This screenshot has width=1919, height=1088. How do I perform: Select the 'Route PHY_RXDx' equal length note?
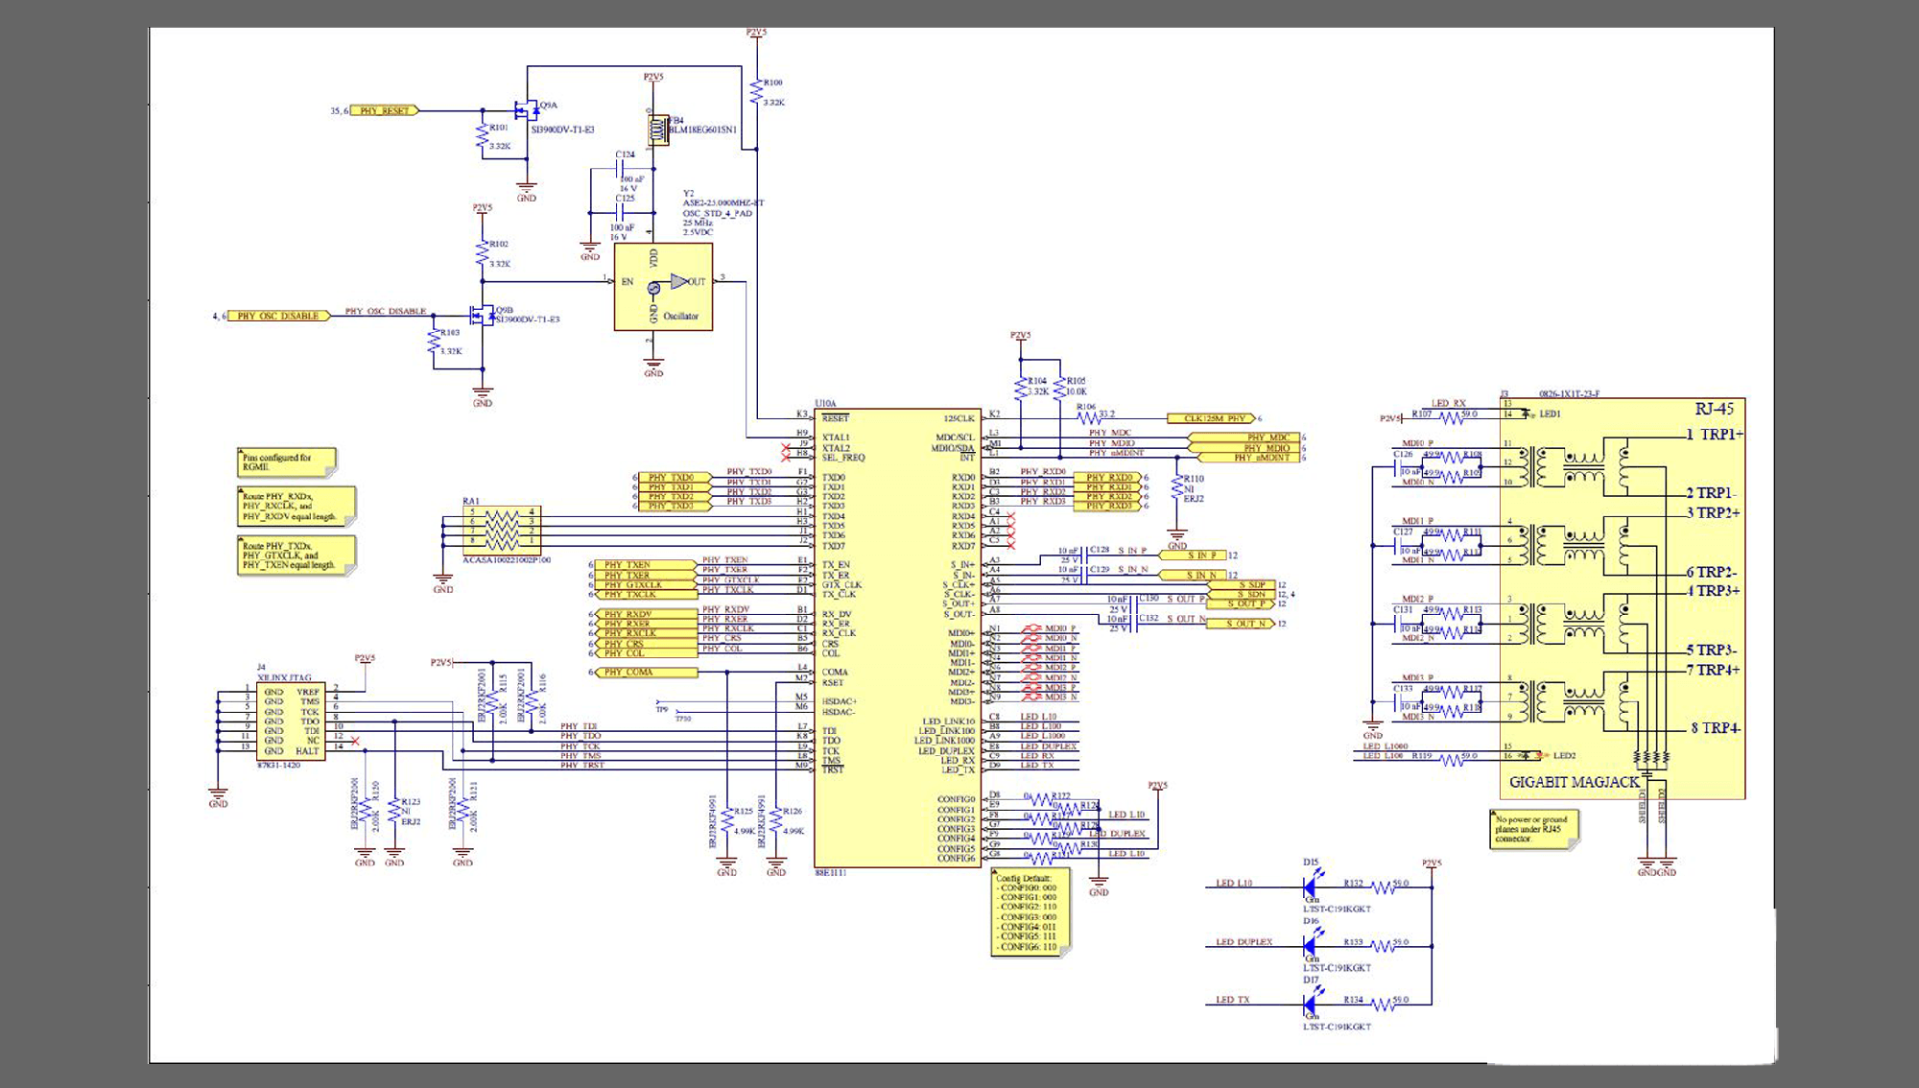[x=296, y=506]
